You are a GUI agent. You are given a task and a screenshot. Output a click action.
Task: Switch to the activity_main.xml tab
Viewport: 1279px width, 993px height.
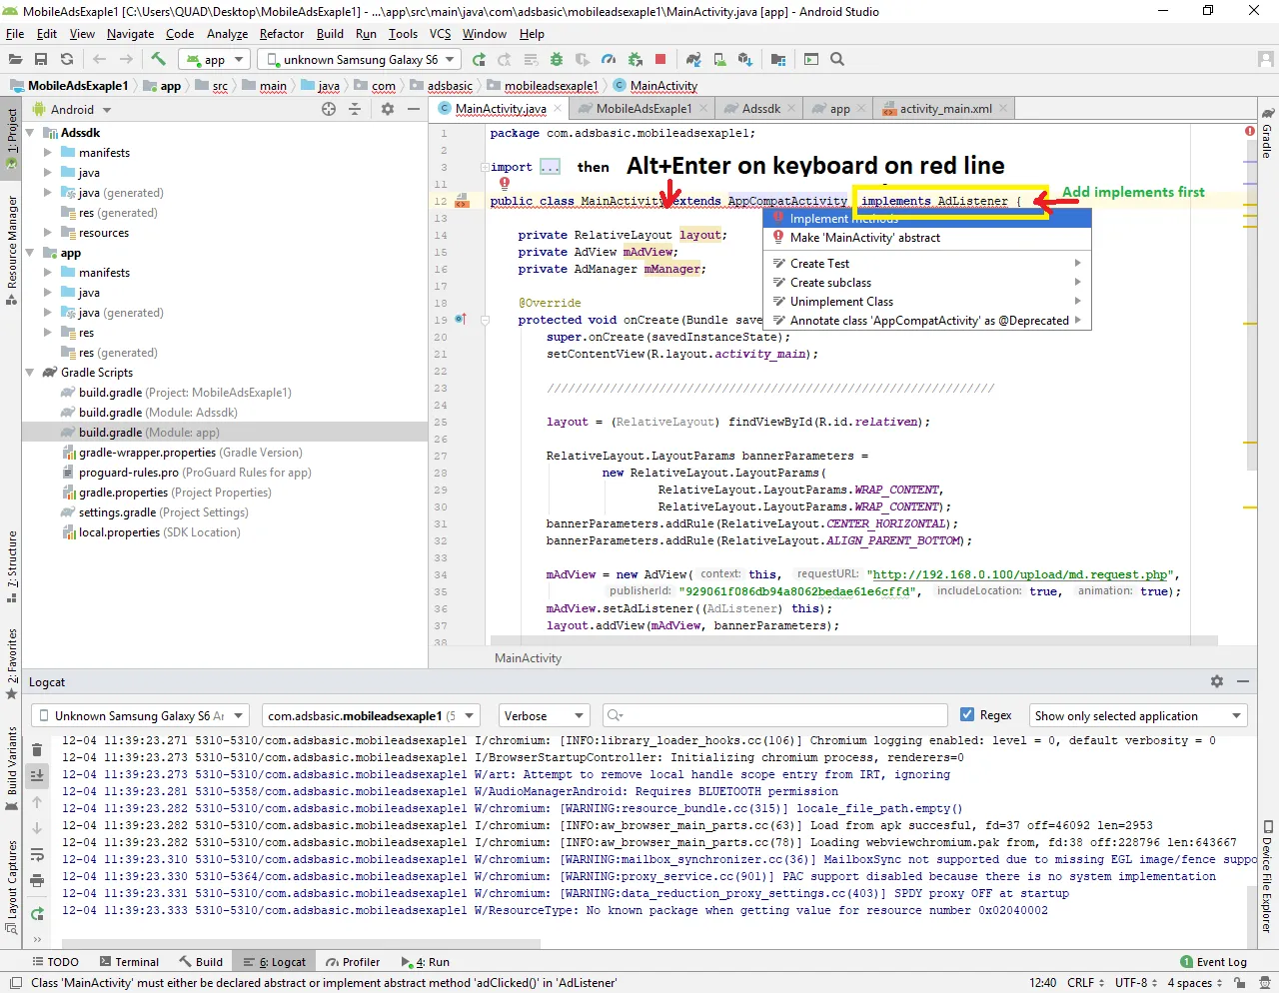pos(944,109)
